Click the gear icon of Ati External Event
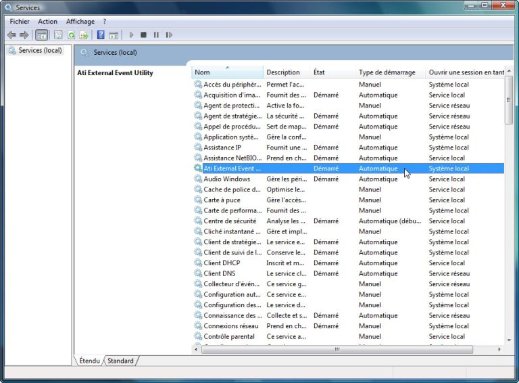Screen dimensions: 519x383 pyautogui.click(x=198, y=168)
